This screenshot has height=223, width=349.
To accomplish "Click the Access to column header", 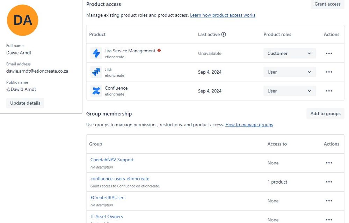I will coord(277,144).
